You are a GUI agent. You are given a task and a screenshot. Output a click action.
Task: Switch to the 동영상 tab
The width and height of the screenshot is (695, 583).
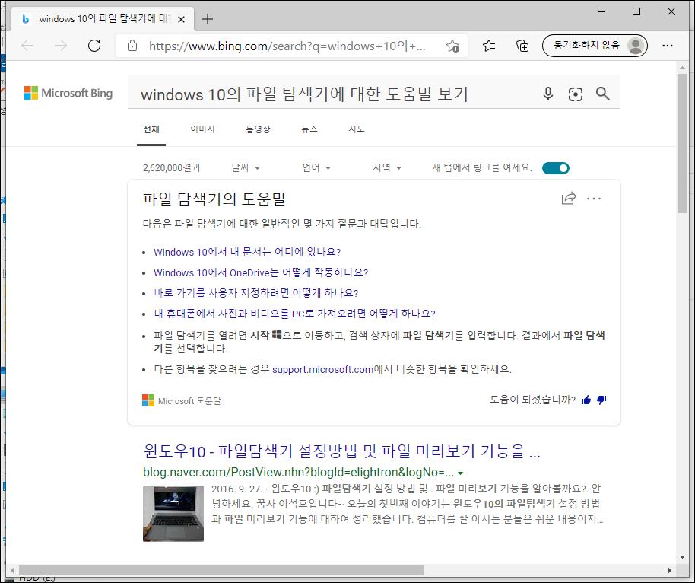tap(258, 129)
